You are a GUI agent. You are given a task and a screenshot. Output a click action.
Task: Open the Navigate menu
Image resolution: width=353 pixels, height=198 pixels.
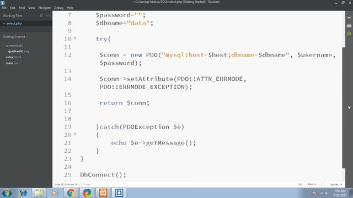(44, 8)
